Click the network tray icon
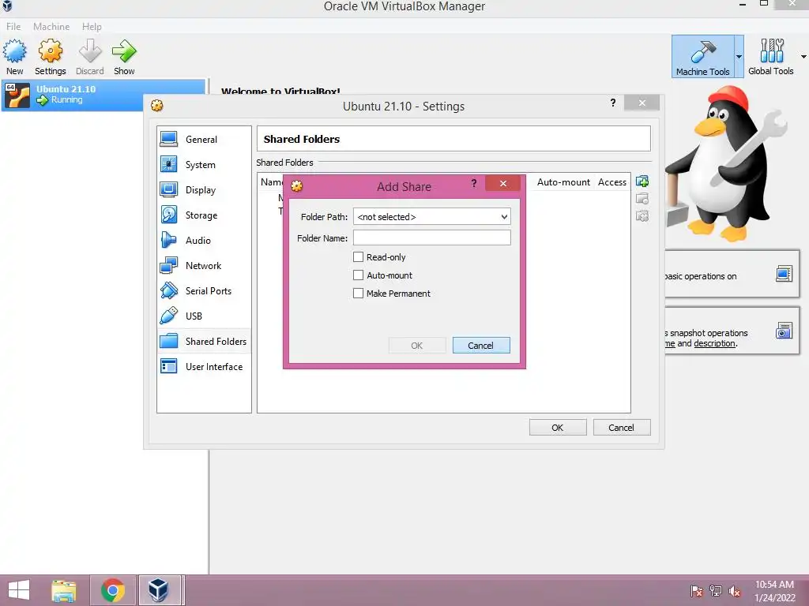This screenshot has height=606, width=809. [716, 591]
